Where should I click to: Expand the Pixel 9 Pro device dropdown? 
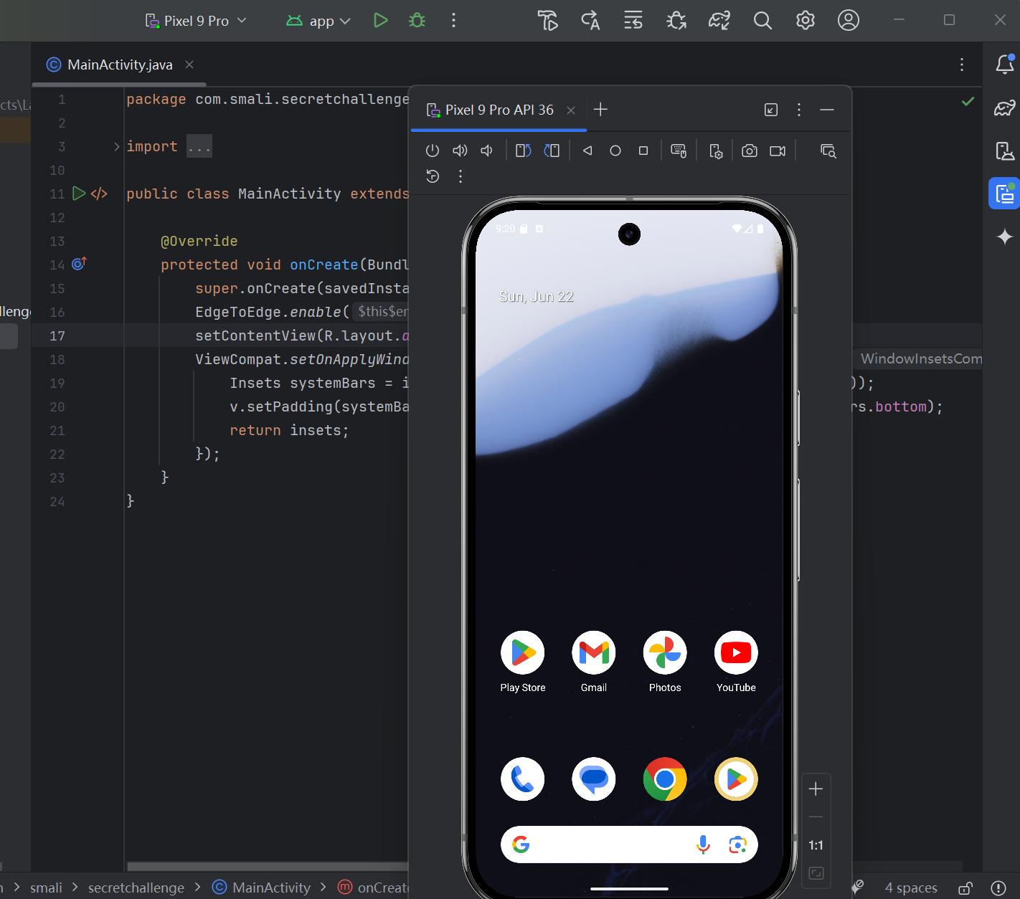pyautogui.click(x=196, y=21)
